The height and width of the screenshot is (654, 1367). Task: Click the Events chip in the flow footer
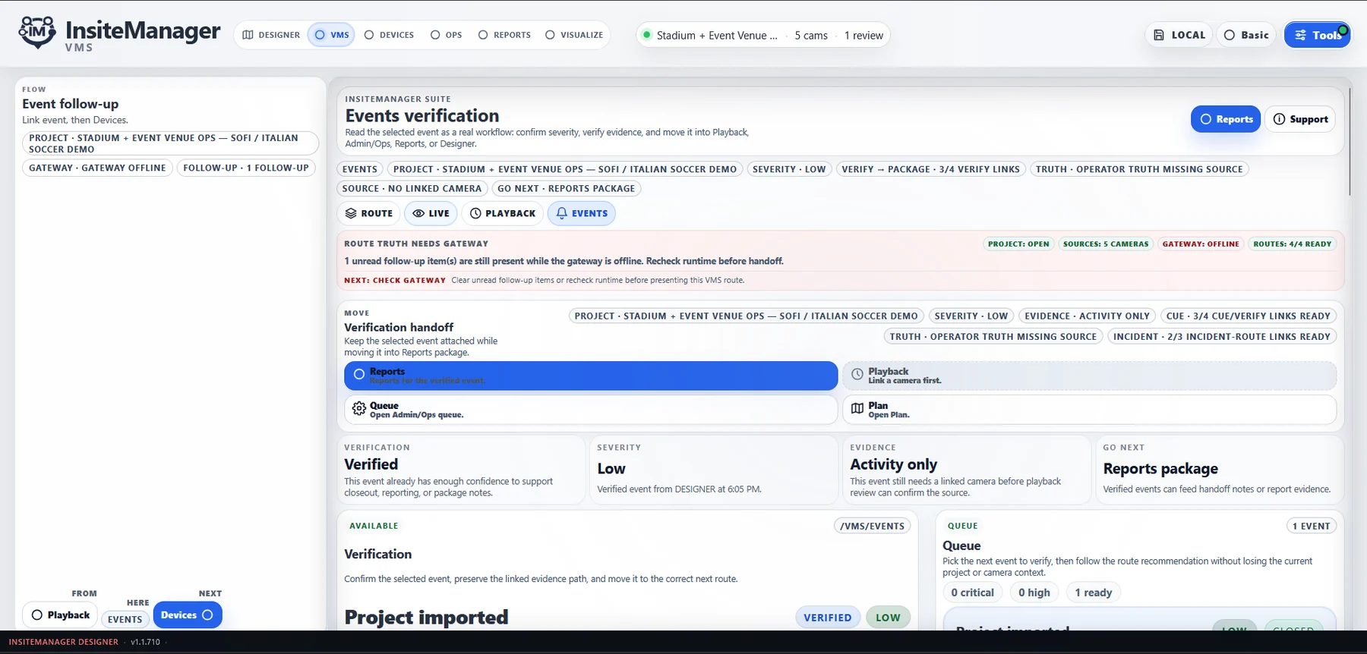[125, 619]
